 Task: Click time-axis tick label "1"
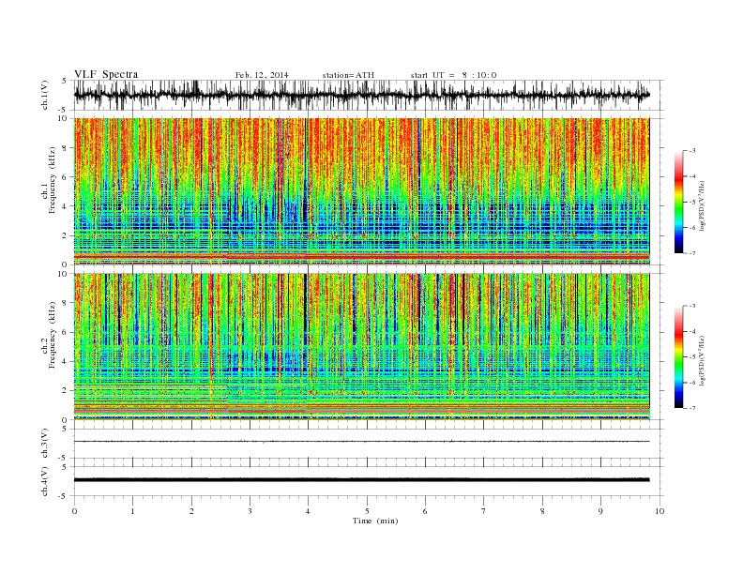(132, 511)
